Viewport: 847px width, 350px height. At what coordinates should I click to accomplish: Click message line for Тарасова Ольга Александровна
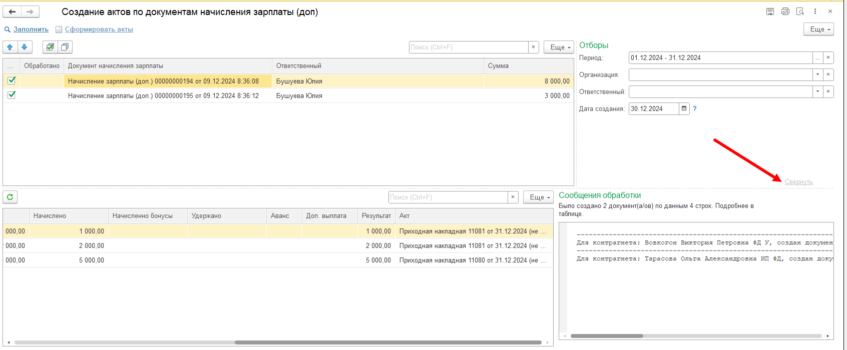click(x=705, y=258)
